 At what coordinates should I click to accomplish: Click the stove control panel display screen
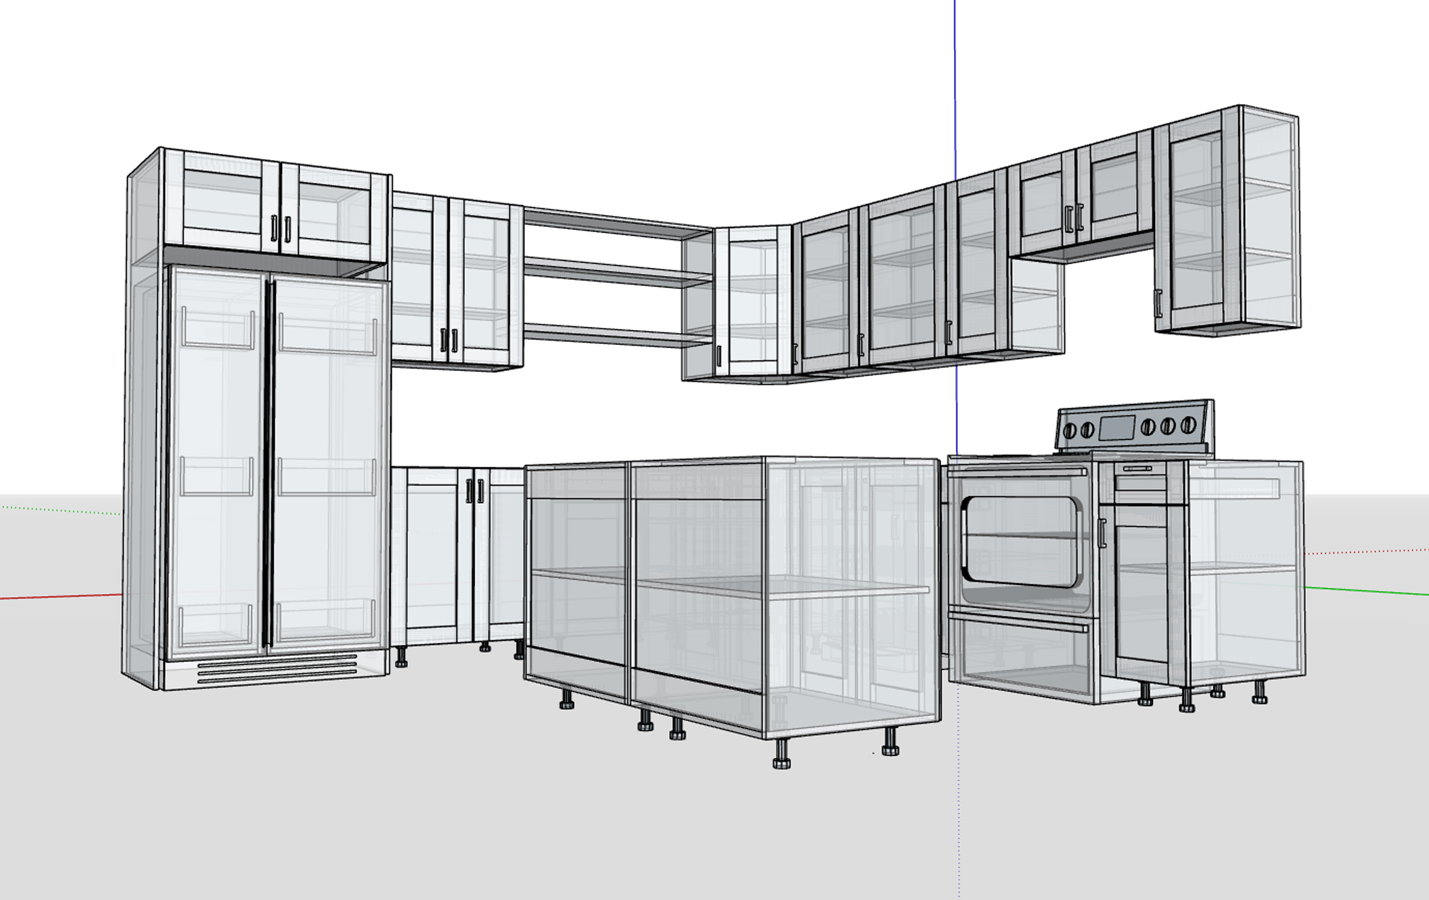coord(1116,428)
